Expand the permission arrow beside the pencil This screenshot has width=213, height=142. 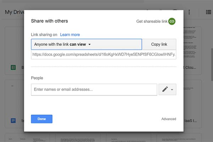172,90
